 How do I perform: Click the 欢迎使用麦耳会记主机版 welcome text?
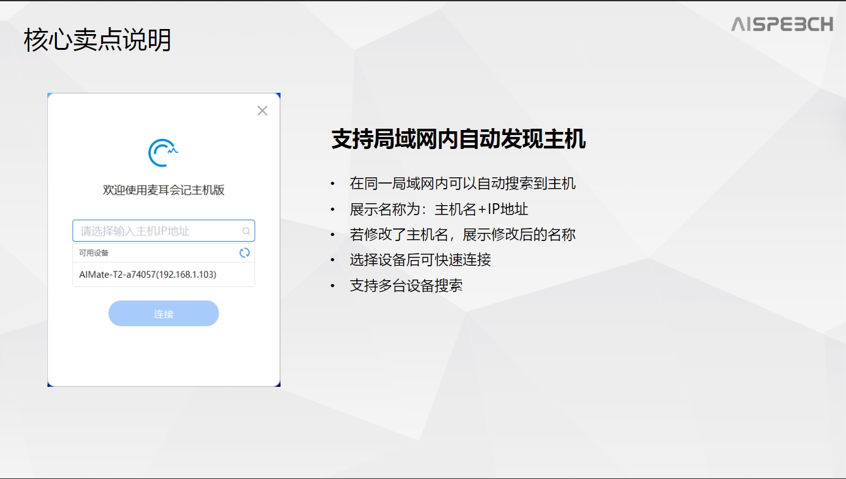[164, 191]
